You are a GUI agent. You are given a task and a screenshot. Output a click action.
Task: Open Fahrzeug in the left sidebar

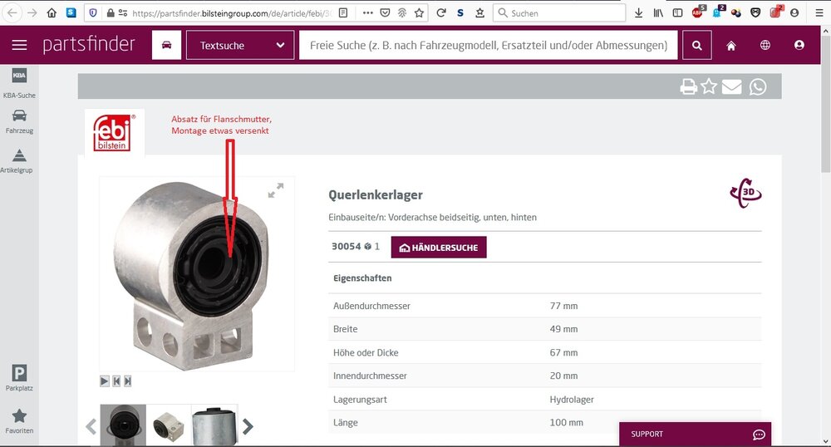19,121
